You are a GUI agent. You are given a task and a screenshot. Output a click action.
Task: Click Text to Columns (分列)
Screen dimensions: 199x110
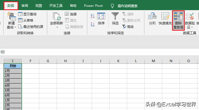152,19
